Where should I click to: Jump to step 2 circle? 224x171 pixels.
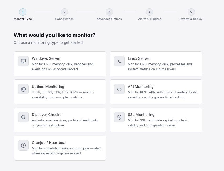click(x=65, y=12)
